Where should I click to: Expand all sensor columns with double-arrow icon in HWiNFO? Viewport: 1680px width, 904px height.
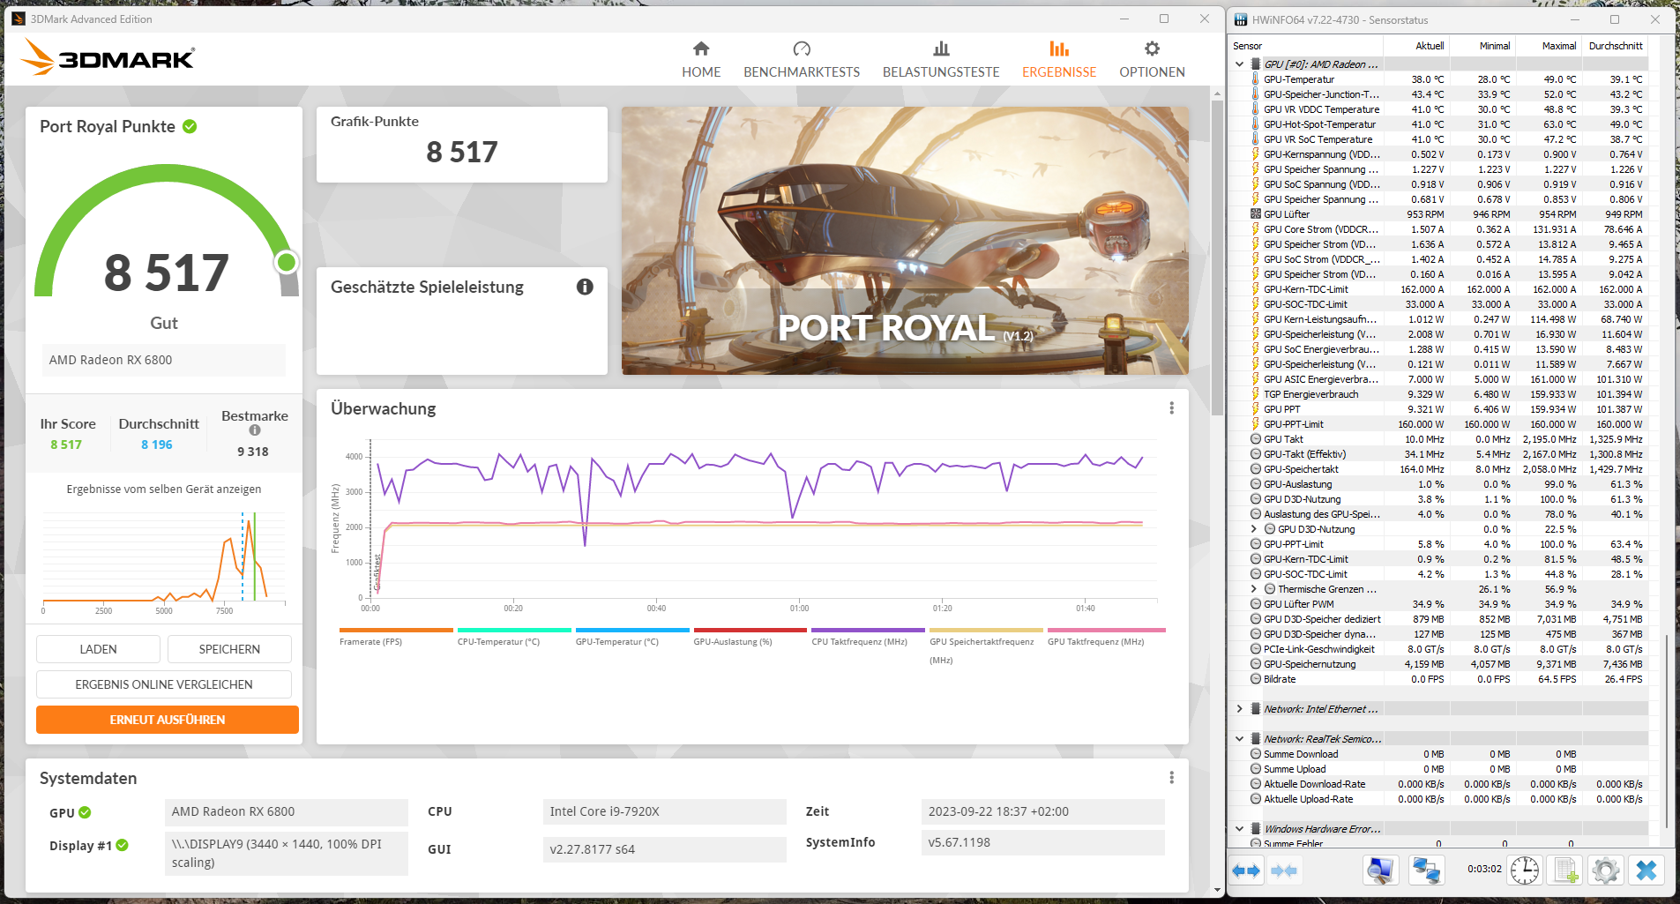tap(1246, 870)
